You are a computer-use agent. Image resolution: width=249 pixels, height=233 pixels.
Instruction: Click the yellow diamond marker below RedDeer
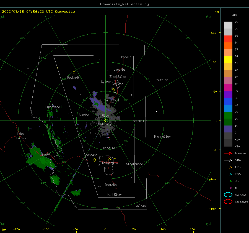(x=114, y=90)
